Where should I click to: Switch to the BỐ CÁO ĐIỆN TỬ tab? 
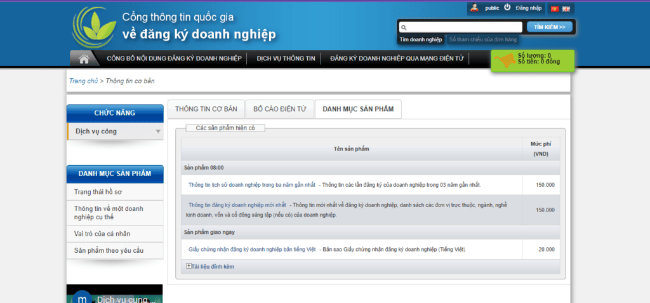[x=279, y=109]
